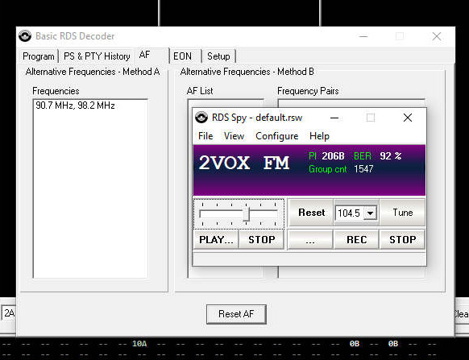Open the File menu in RDS Spy
This screenshot has height=360, width=469.
click(205, 136)
